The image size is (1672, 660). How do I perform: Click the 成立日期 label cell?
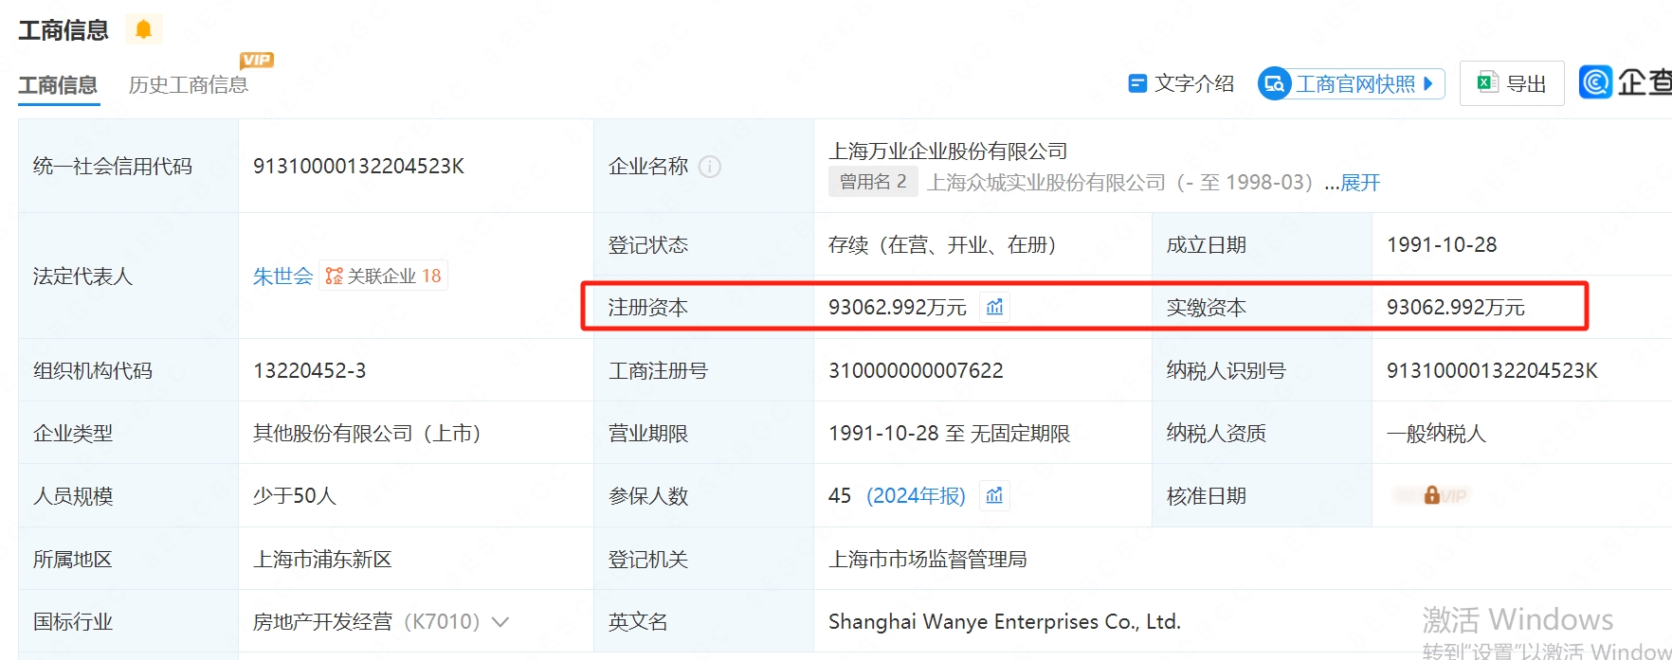(1262, 245)
